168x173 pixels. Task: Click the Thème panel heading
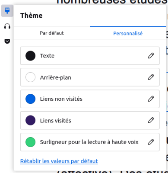(31, 16)
